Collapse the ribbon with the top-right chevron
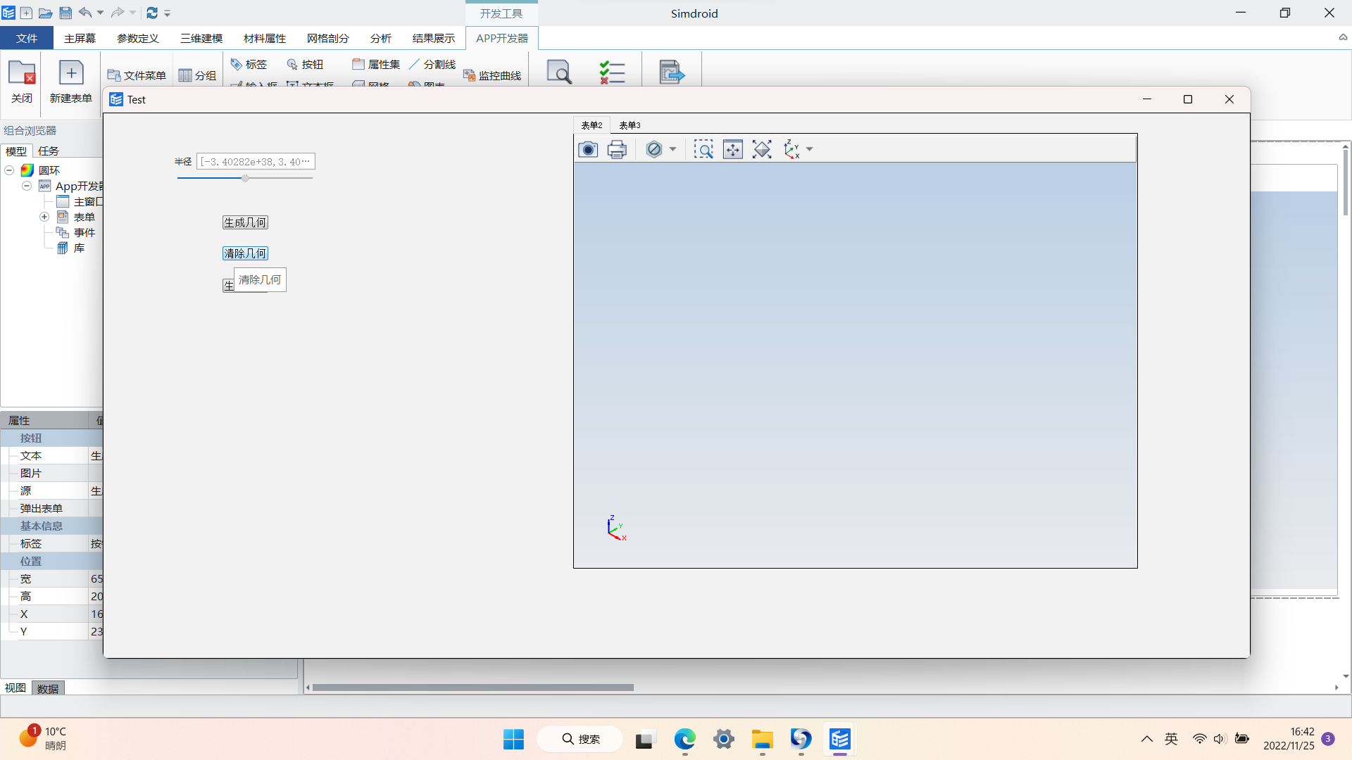Viewport: 1352px width, 760px height. pyautogui.click(x=1343, y=38)
